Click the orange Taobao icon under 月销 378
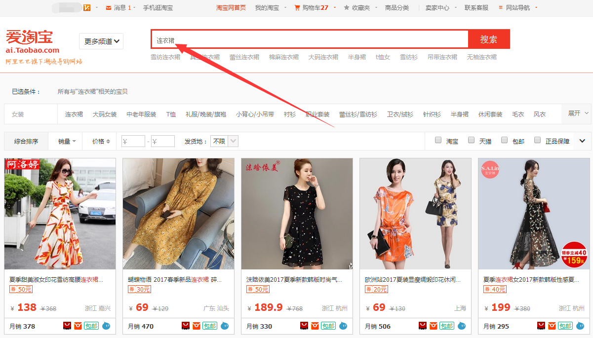This screenshot has width=593, height=338. coord(78,326)
